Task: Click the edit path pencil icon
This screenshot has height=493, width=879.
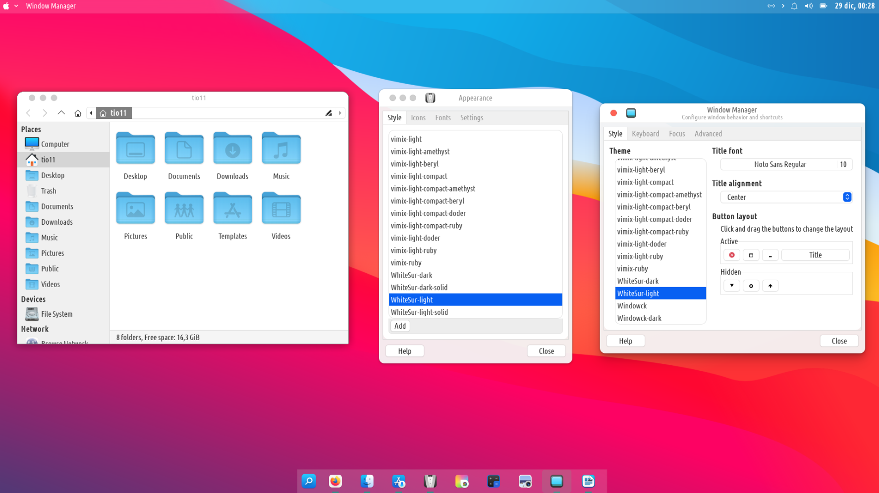Action: 329,113
